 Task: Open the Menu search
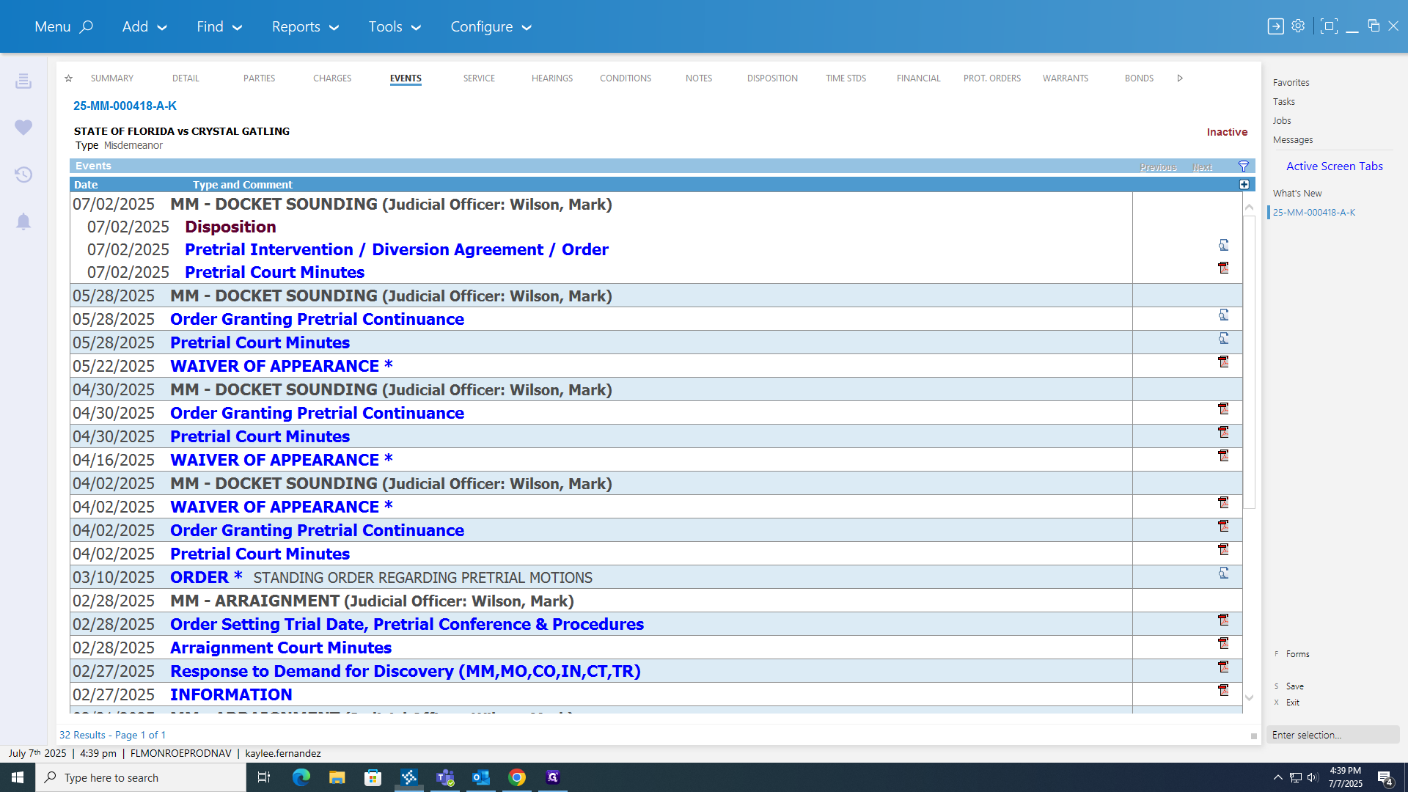(x=64, y=26)
